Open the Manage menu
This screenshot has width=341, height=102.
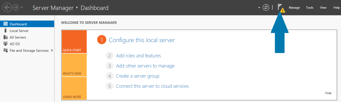click(294, 8)
